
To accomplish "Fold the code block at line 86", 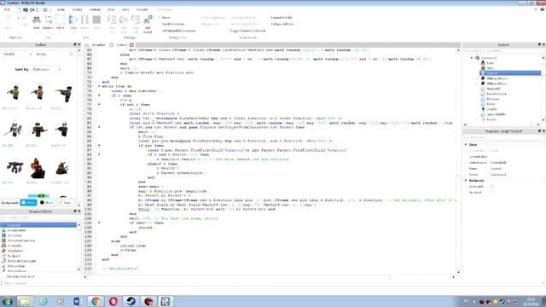I will point(99,146).
